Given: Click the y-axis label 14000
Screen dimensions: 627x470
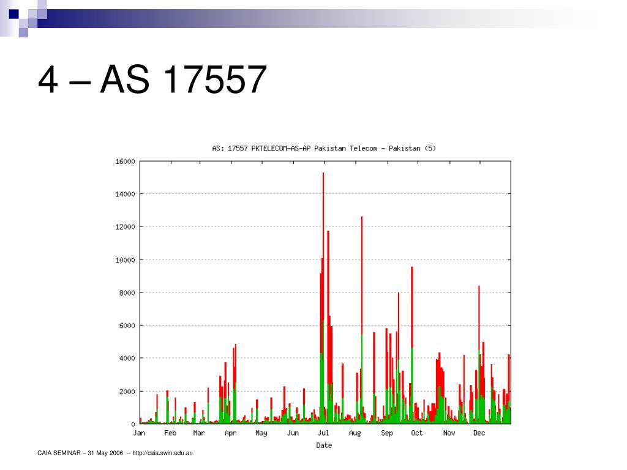Looking at the screenshot, I should click(125, 194).
